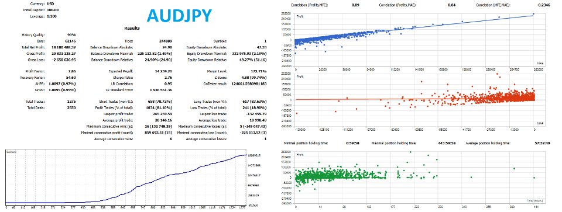Click the Initial Deposit value 100.00
Screen dimensions: 562x212
(53, 10)
